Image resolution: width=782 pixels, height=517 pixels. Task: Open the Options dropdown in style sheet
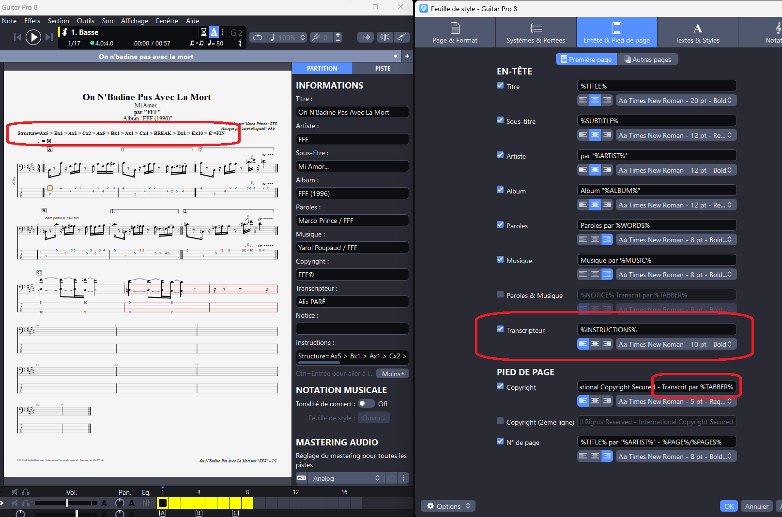[x=448, y=506]
